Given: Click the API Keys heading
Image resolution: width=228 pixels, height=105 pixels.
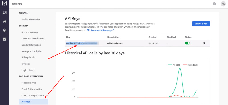Looking at the screenshot, I should tap(72, 18).
